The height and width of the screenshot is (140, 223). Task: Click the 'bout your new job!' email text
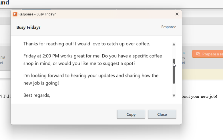tap(200, 96)
